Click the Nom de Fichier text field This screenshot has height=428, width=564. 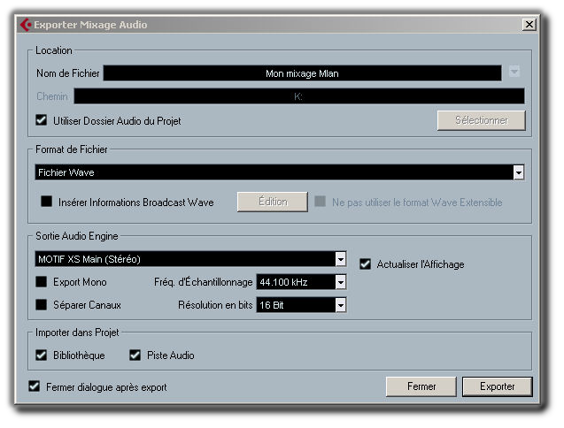302,73
